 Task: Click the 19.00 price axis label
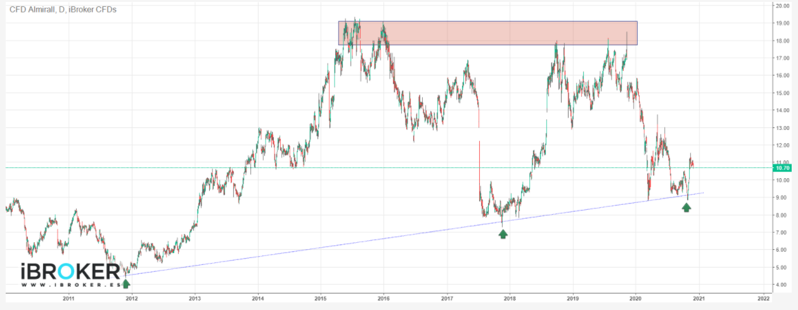pyautogui.click(x=783, y=23)
